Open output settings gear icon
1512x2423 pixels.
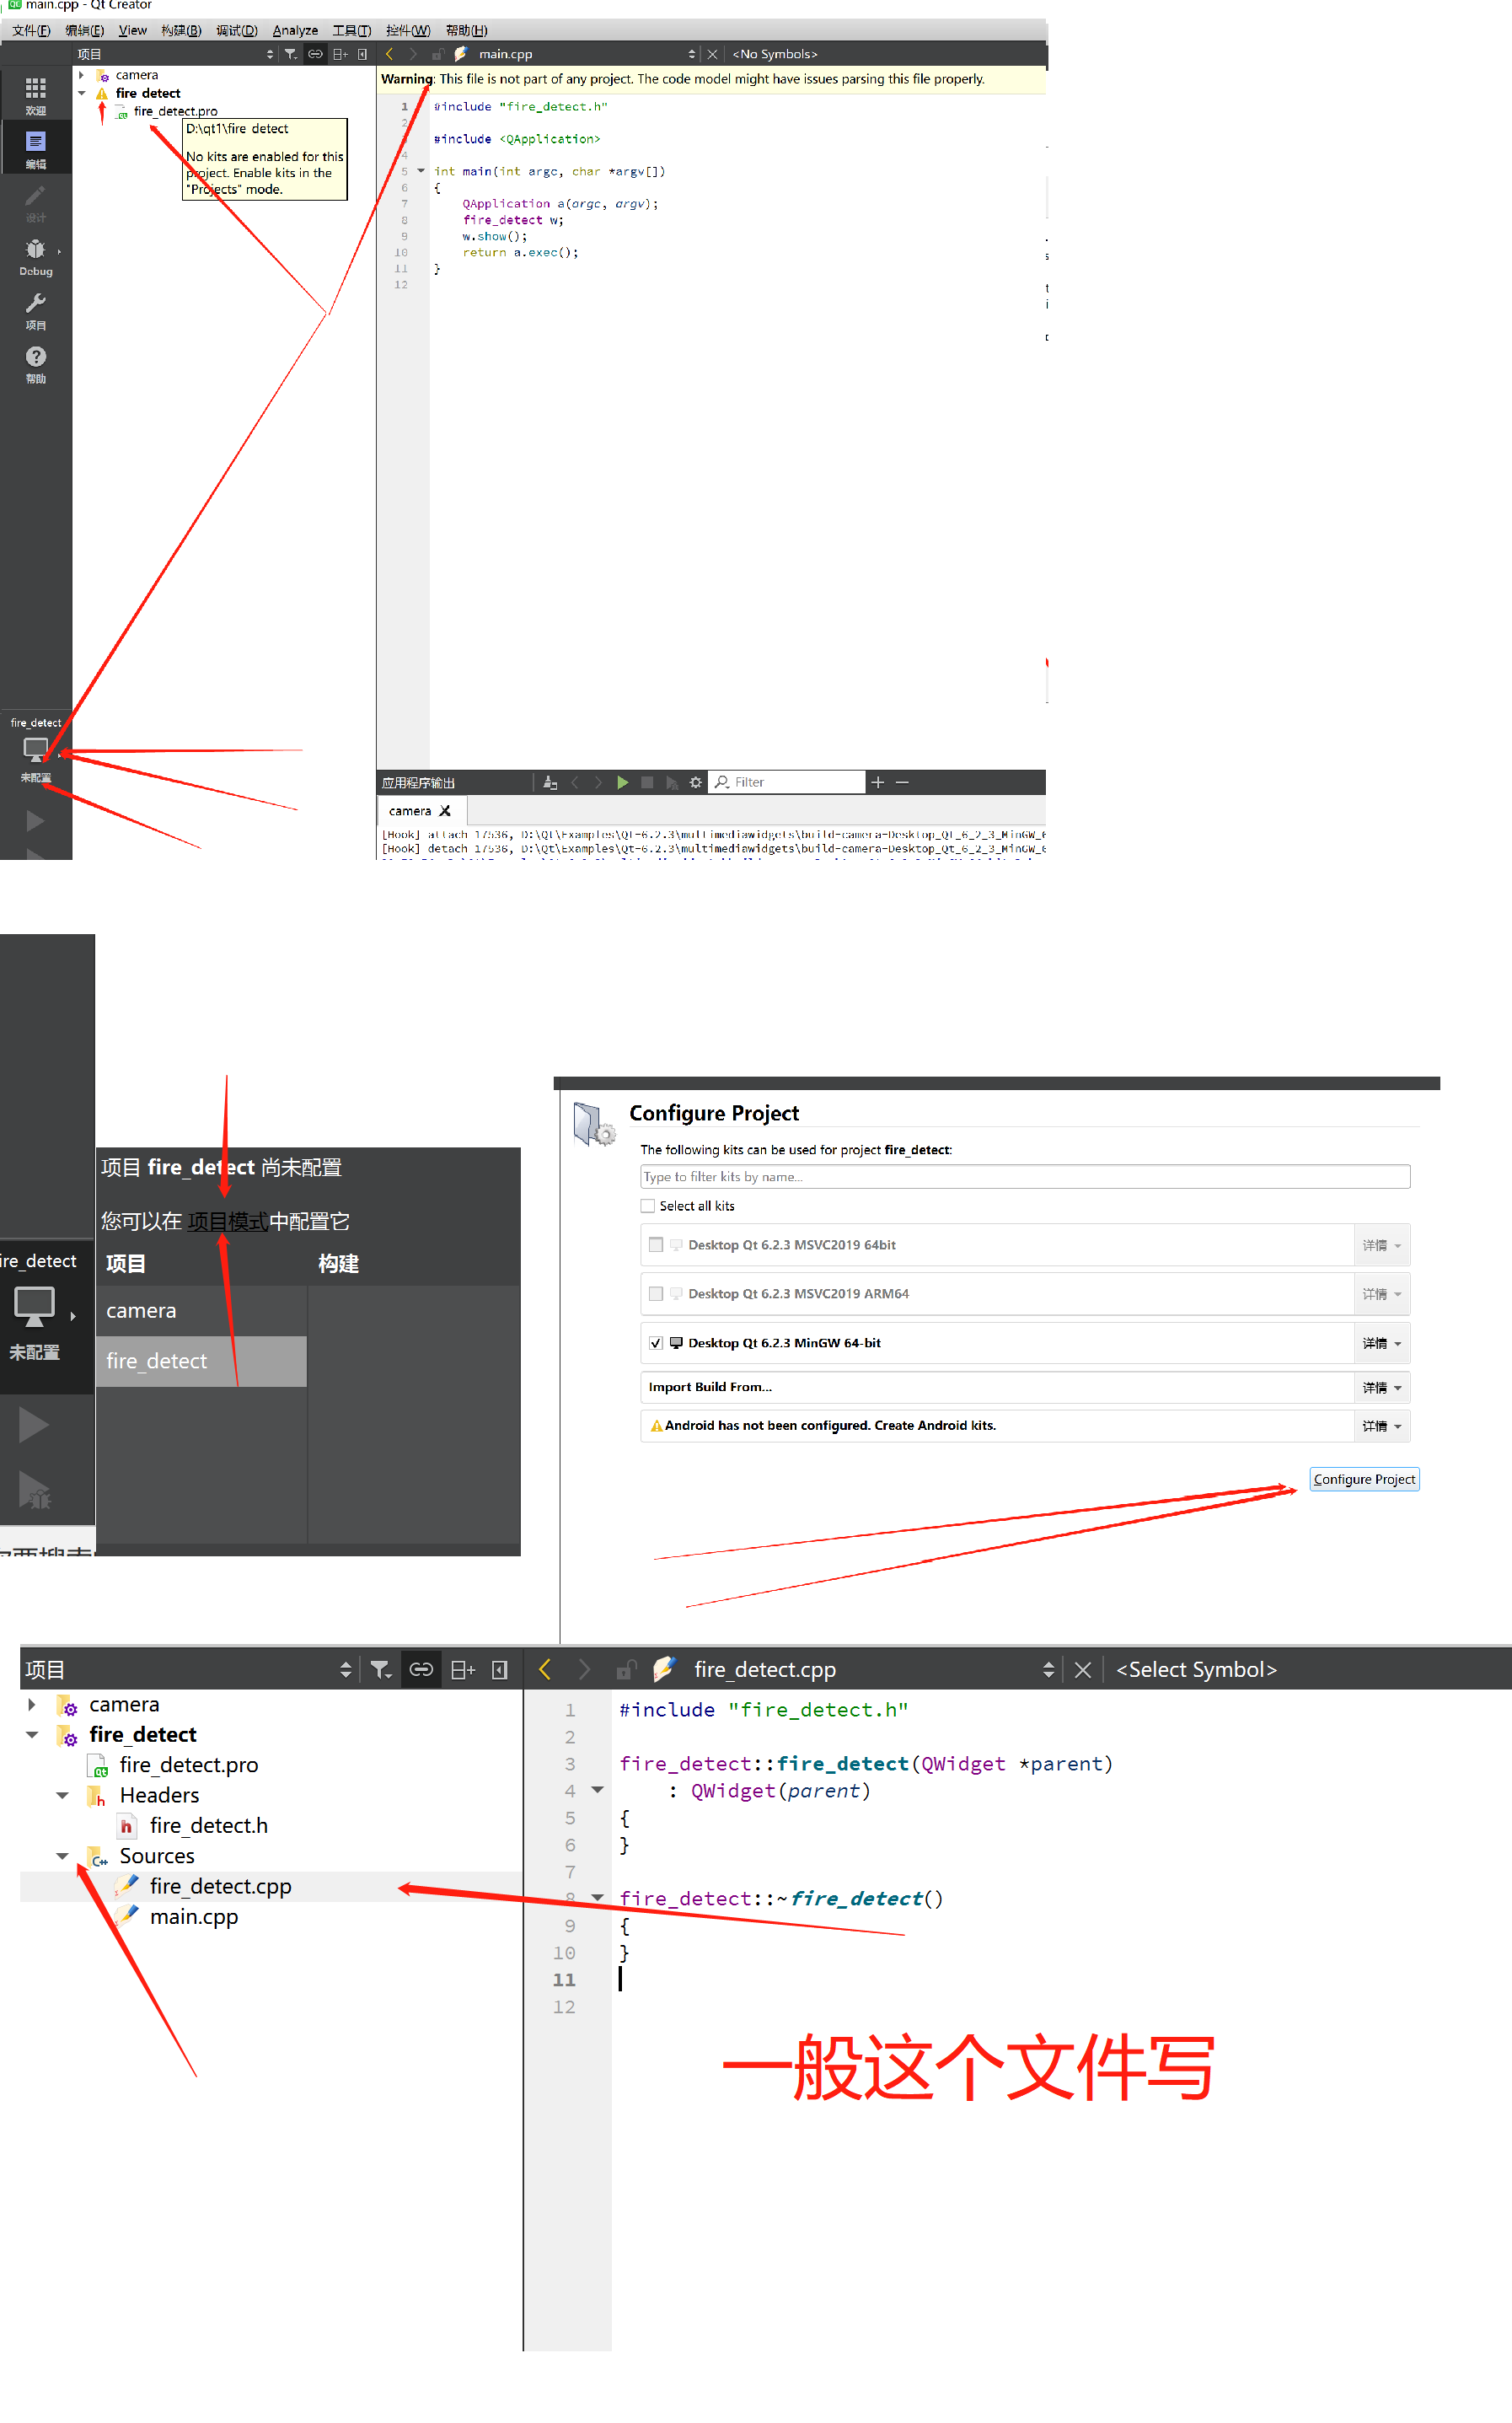click(x=696, y=782)
